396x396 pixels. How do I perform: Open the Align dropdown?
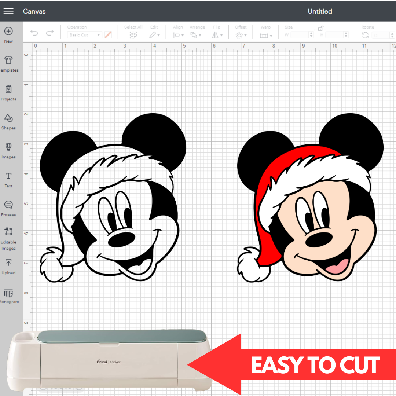[x=178, y=35]
